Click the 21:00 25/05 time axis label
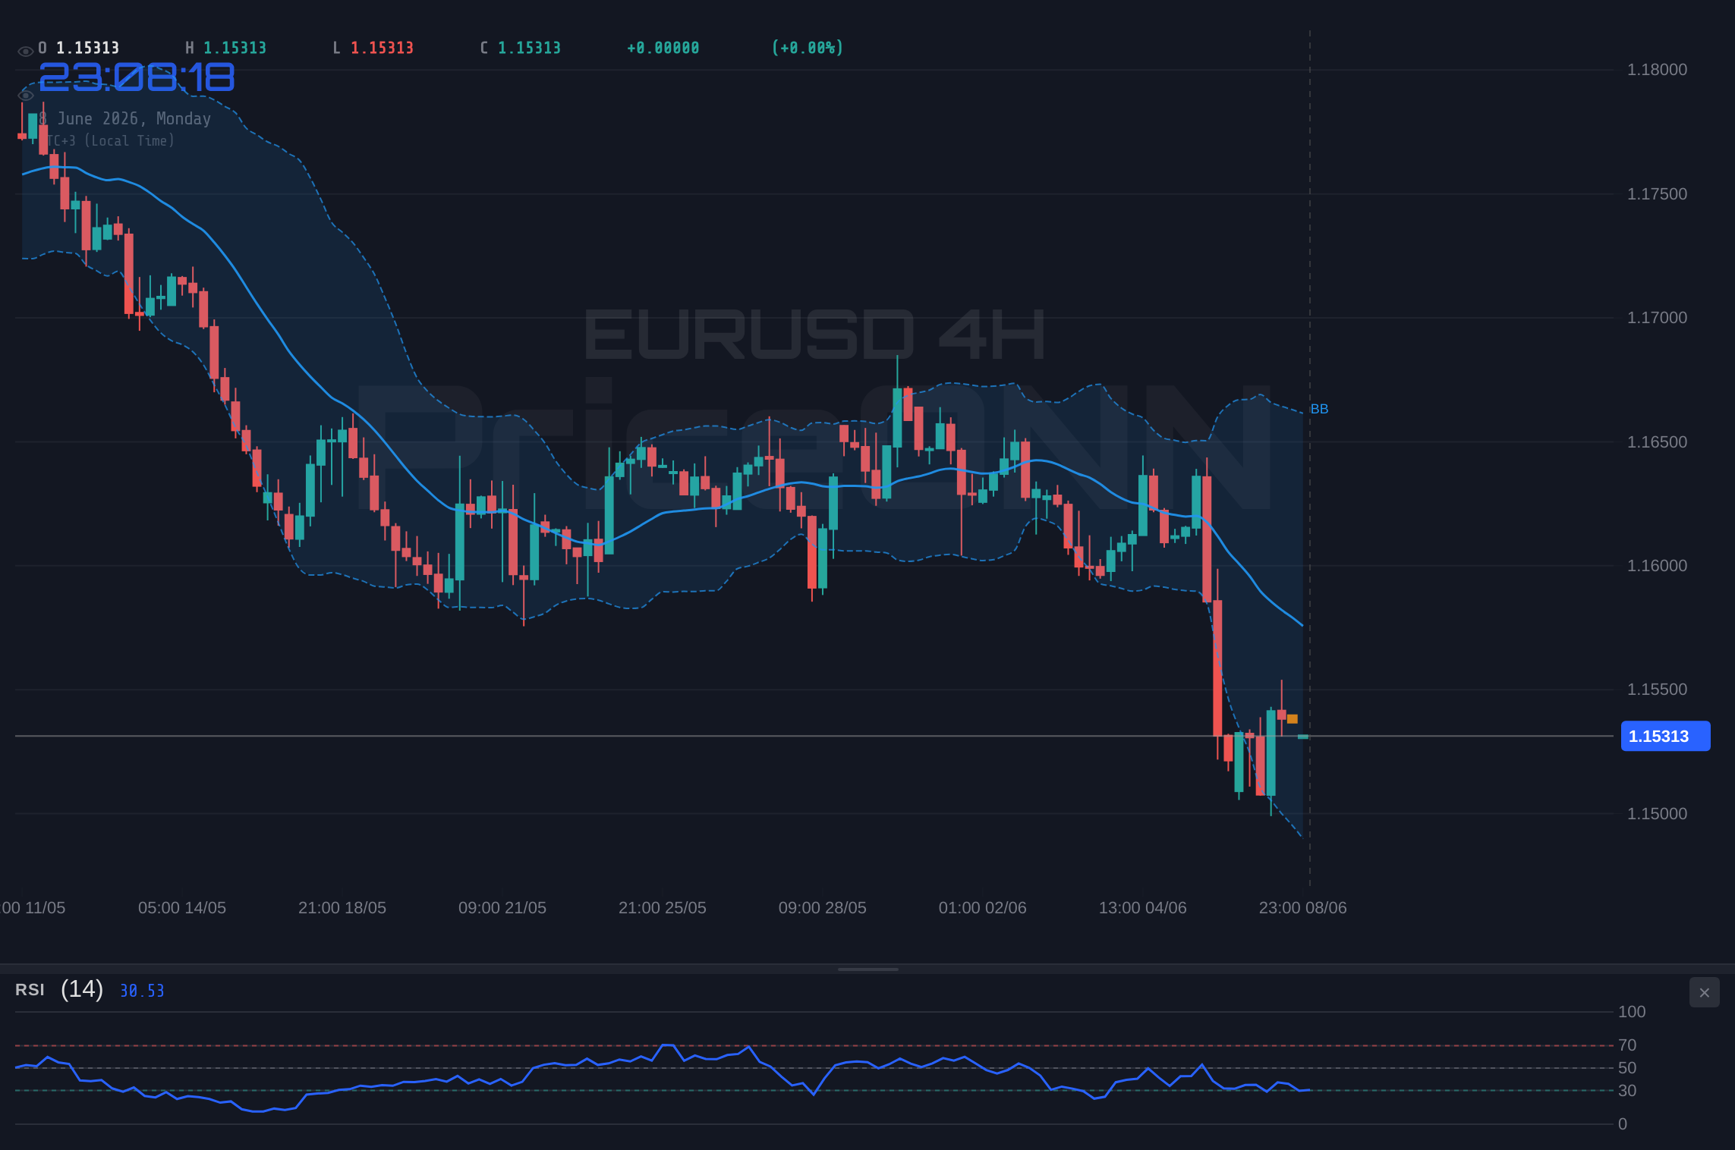 pos(663,908)
